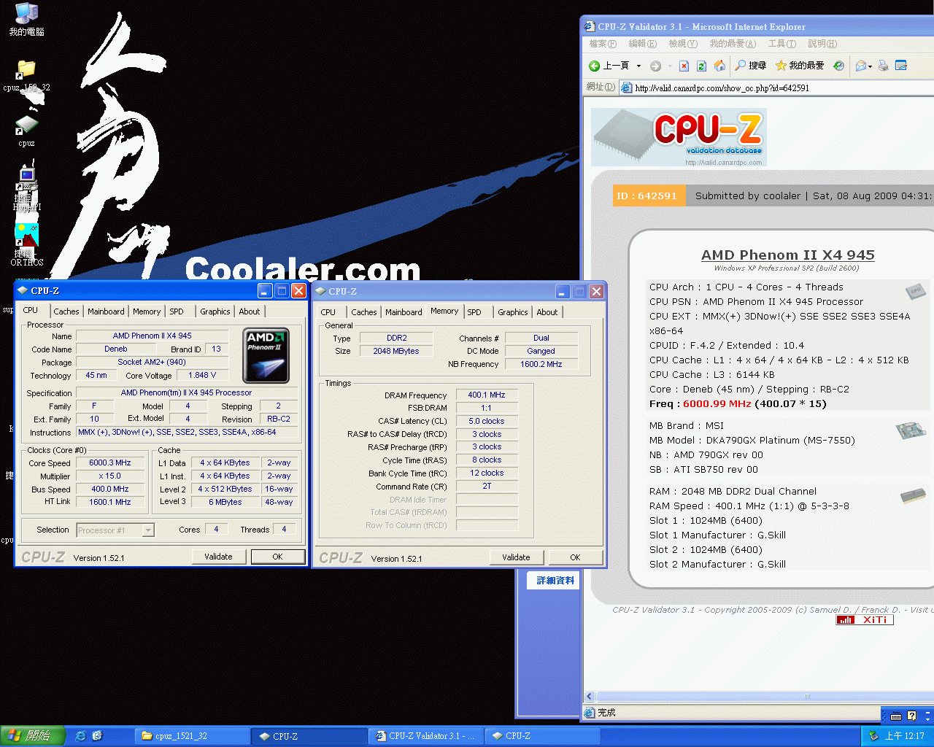Open the 工具(T) menu in Internet Explorer
Image resolution: width=934 pixels, height=747 pixels.
click(781, 44)
